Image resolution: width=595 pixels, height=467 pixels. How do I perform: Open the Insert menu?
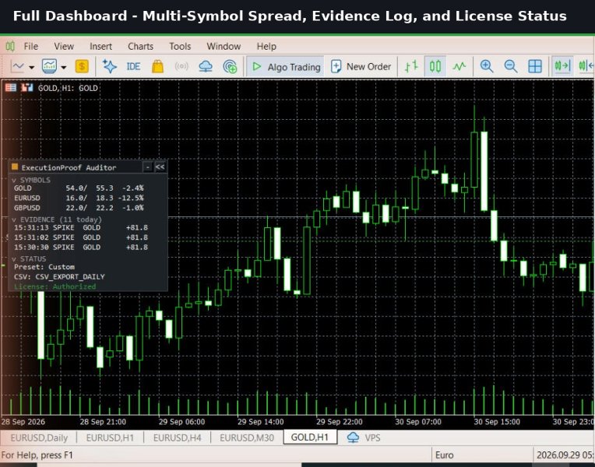click(100, 46)
